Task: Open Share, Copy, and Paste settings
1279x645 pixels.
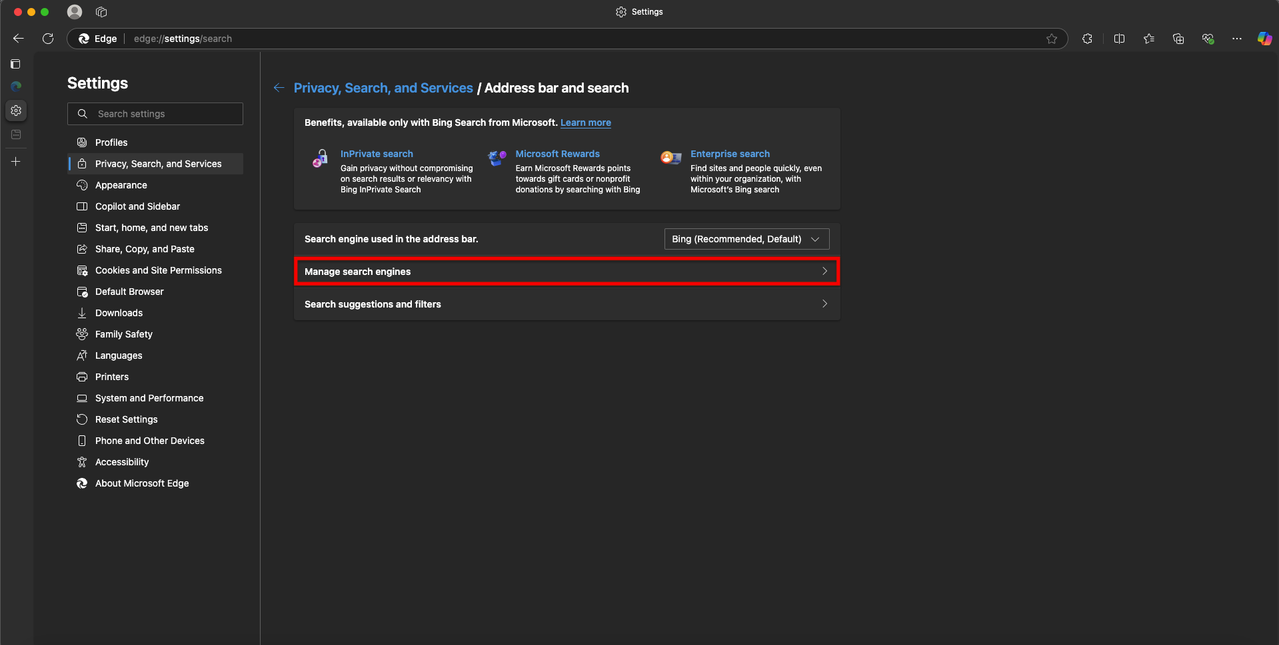Action: pos(155,249)
